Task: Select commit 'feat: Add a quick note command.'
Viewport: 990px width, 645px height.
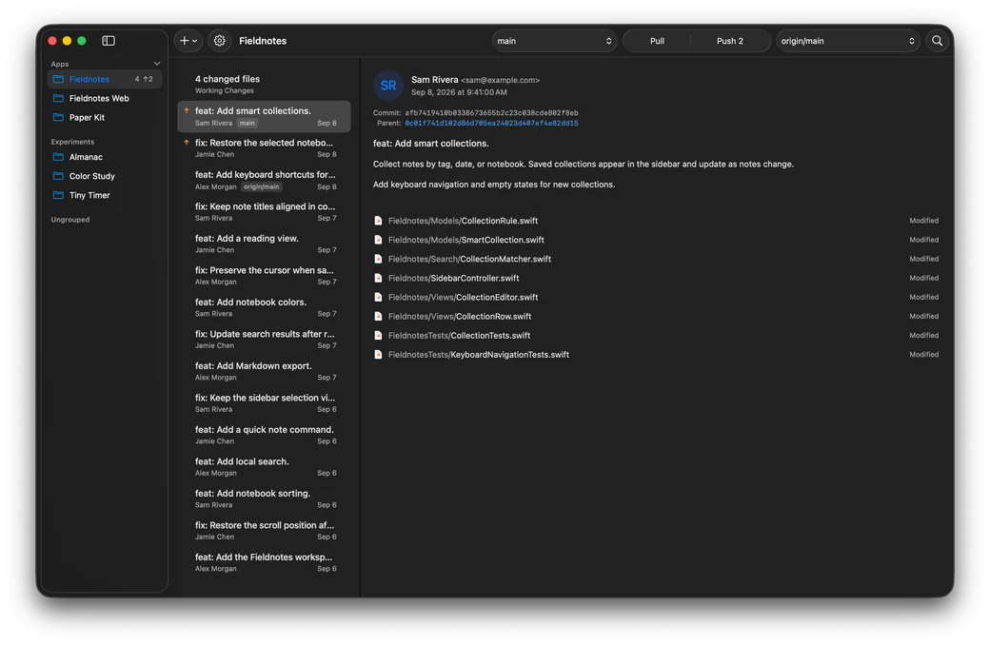Action: pyautogui.click(x=264, y=435)
